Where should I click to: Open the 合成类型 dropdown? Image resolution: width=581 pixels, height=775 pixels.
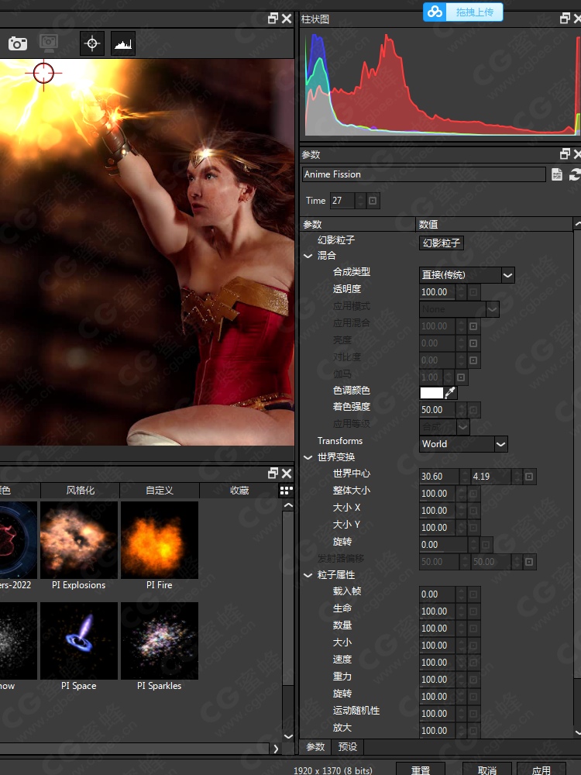coord(467,275)
